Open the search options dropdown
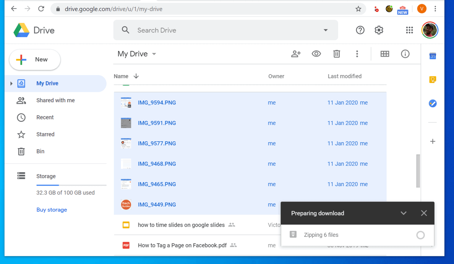 [326, 30]
